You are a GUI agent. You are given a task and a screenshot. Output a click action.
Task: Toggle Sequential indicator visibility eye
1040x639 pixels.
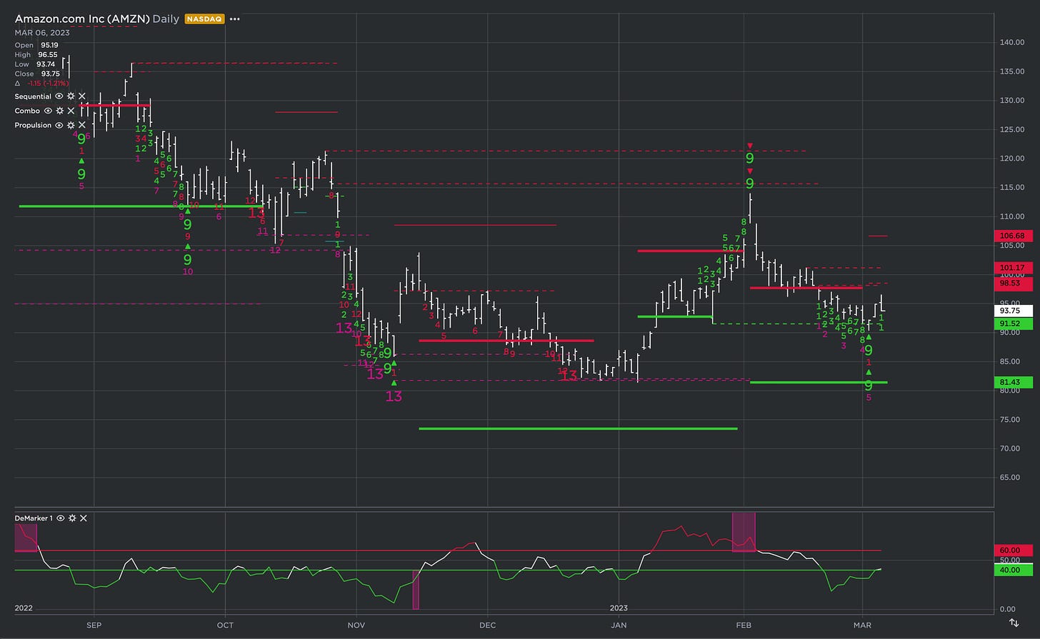(59, 96)
